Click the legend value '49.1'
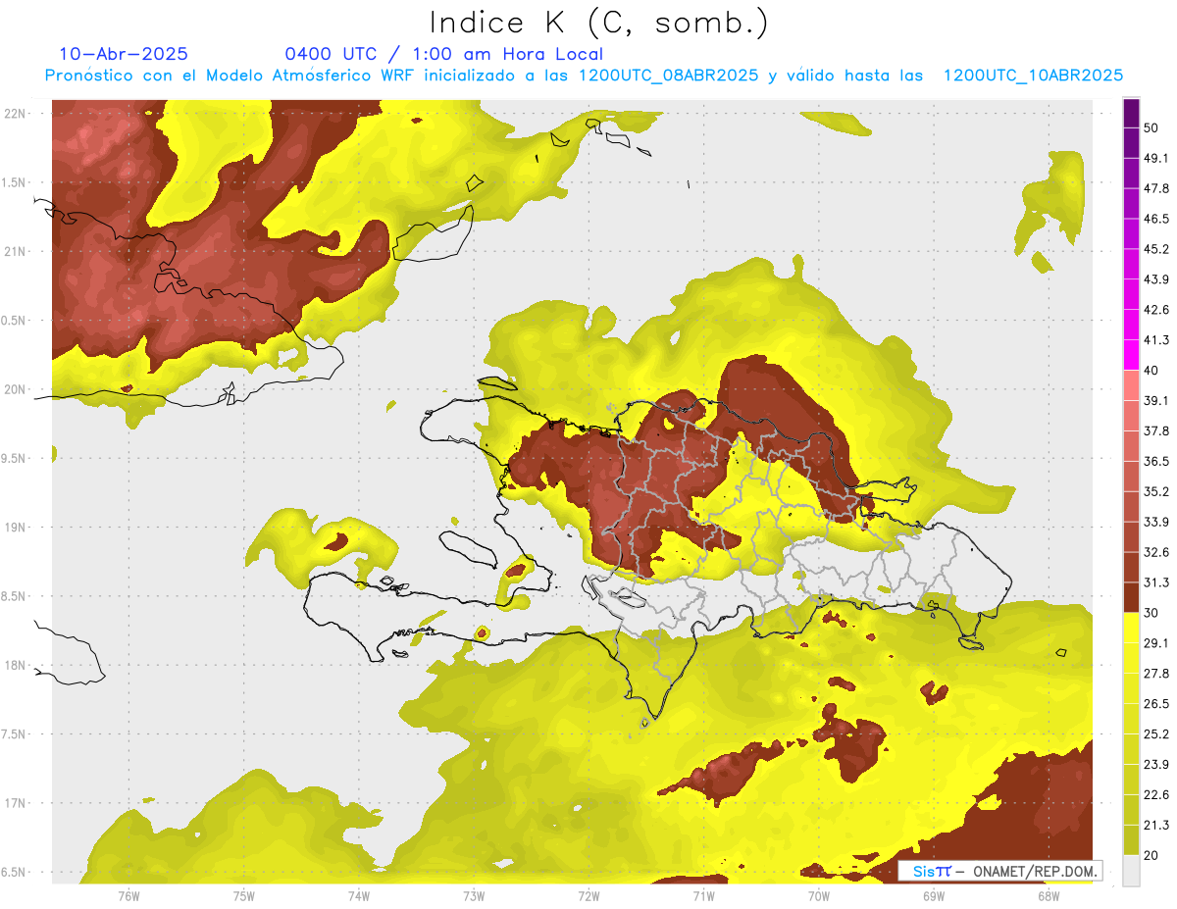The image size is (1177, 909). 1157,158
